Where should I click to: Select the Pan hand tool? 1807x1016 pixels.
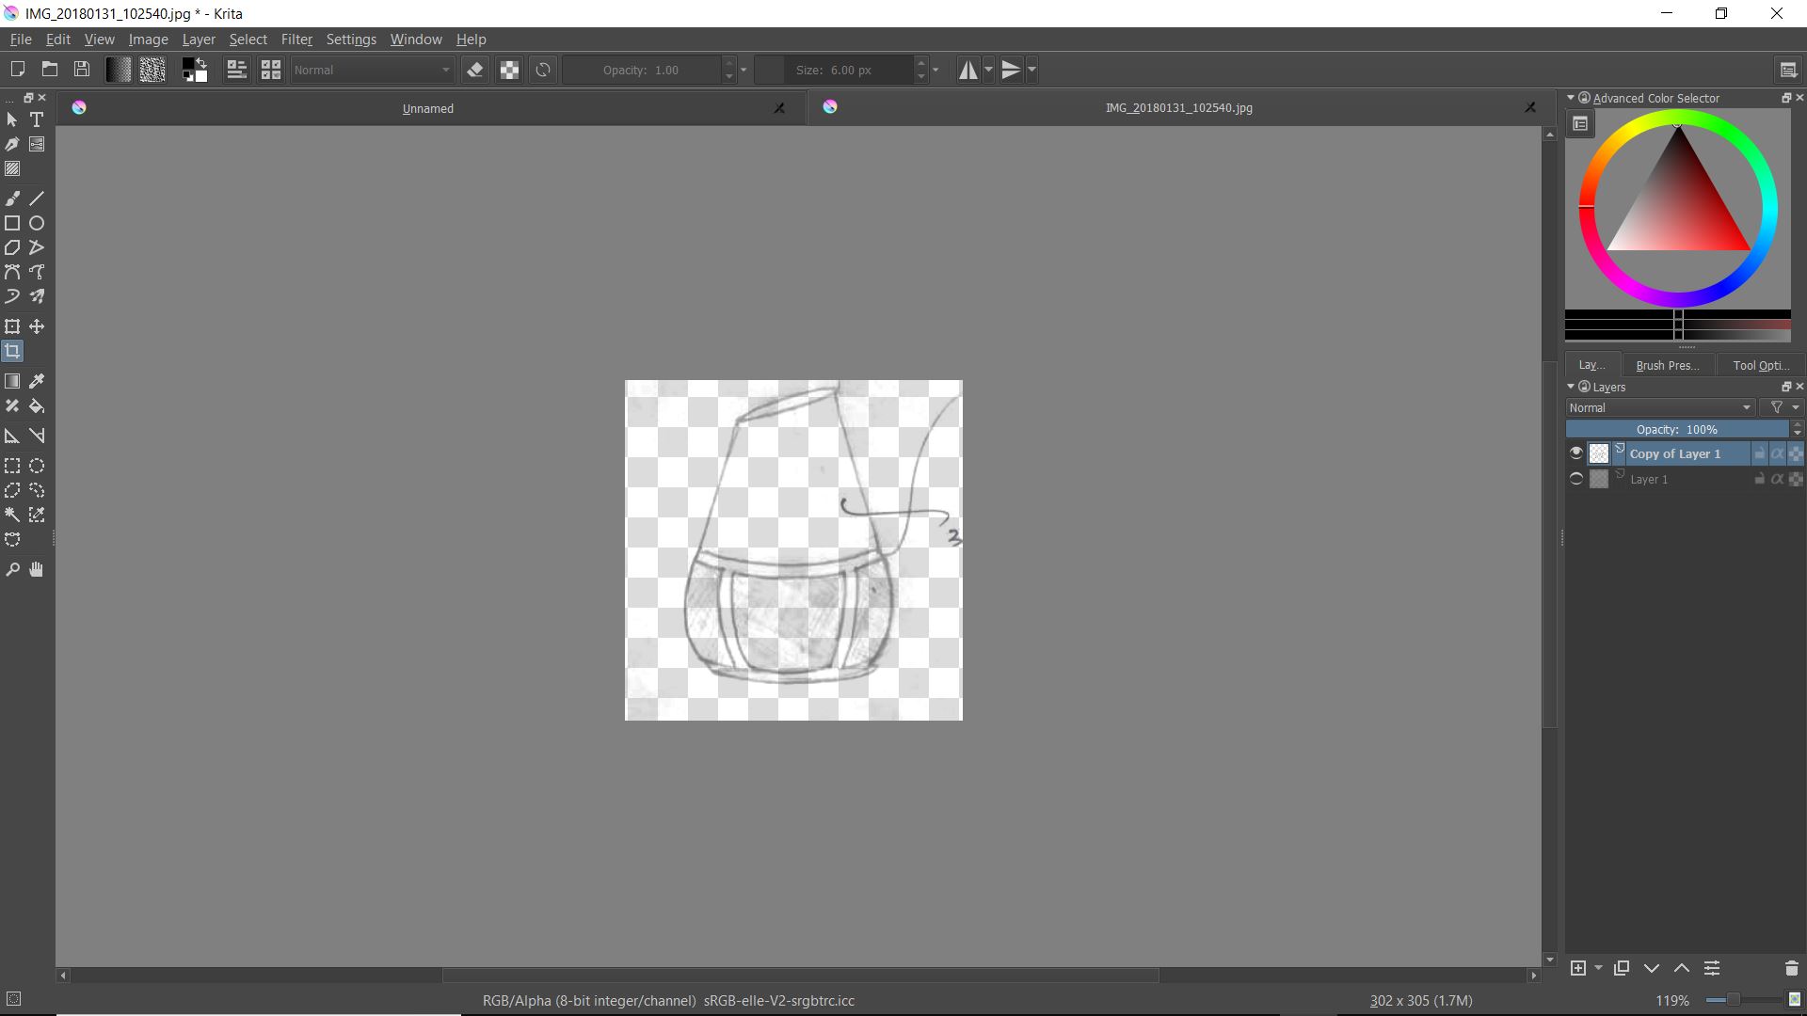[37, 570]
